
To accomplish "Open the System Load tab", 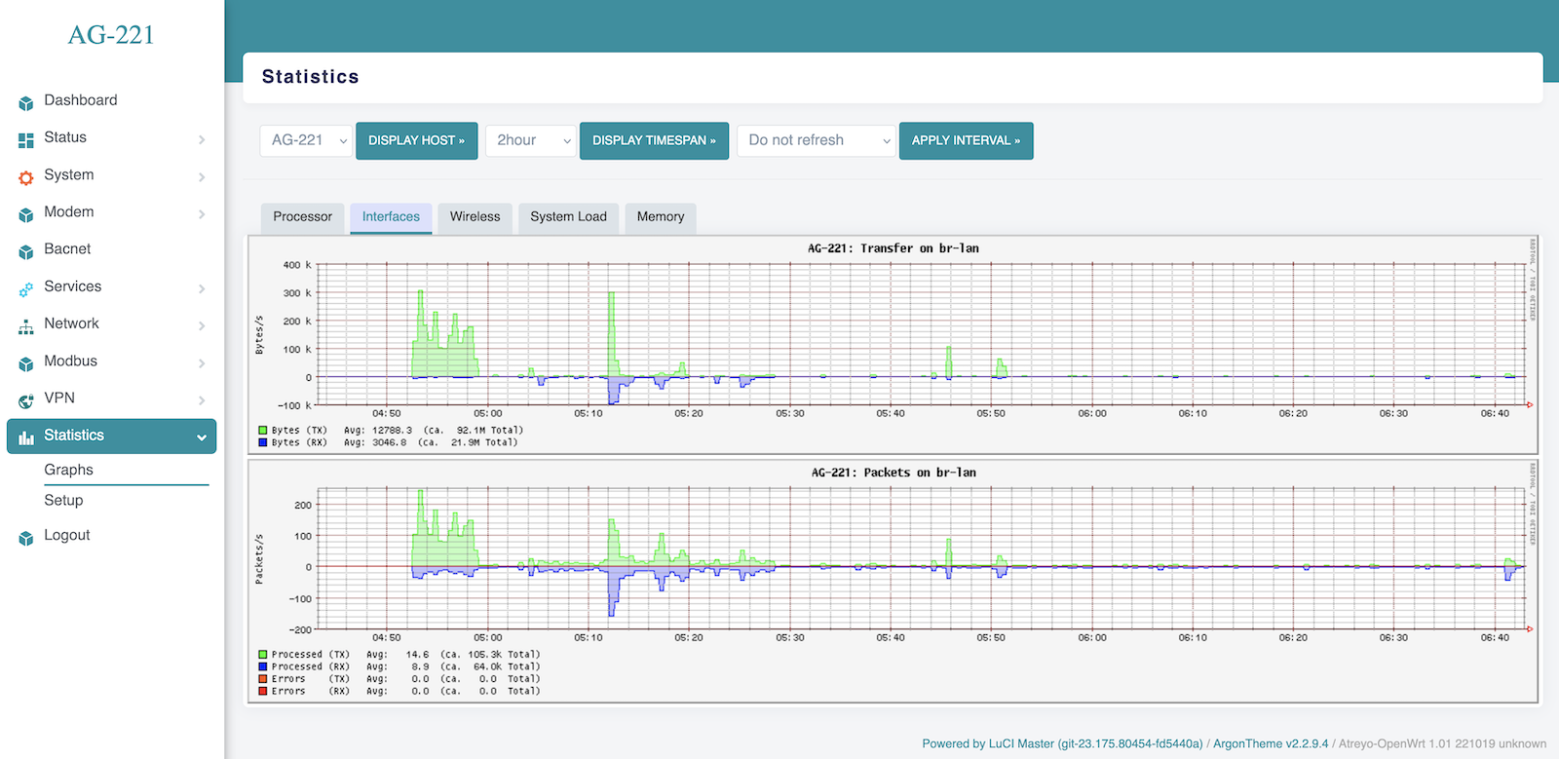I will (568, 217).
